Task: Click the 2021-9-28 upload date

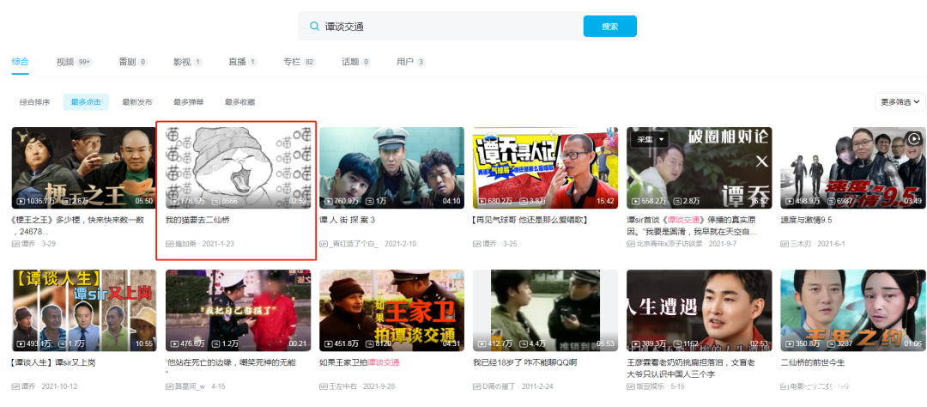Action: pyautogui.click(x=379, y=386)
